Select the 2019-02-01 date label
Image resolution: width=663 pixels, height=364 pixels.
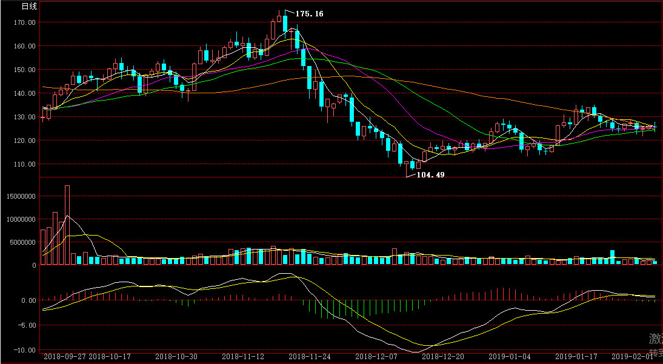coord(633,357)
